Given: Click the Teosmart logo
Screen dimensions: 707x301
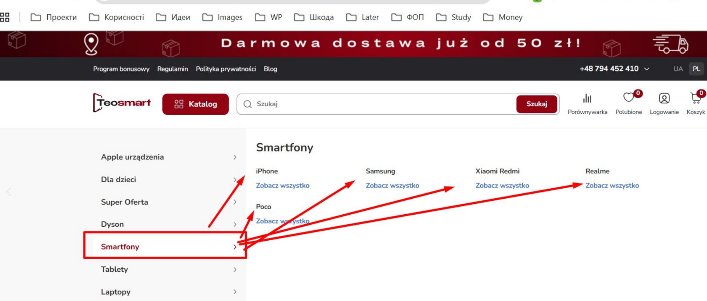Looking at the screenshot, I should (x=122, y=103).
